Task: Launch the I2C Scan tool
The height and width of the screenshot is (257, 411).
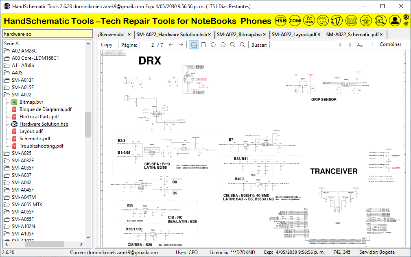Action: coord(309,20)
